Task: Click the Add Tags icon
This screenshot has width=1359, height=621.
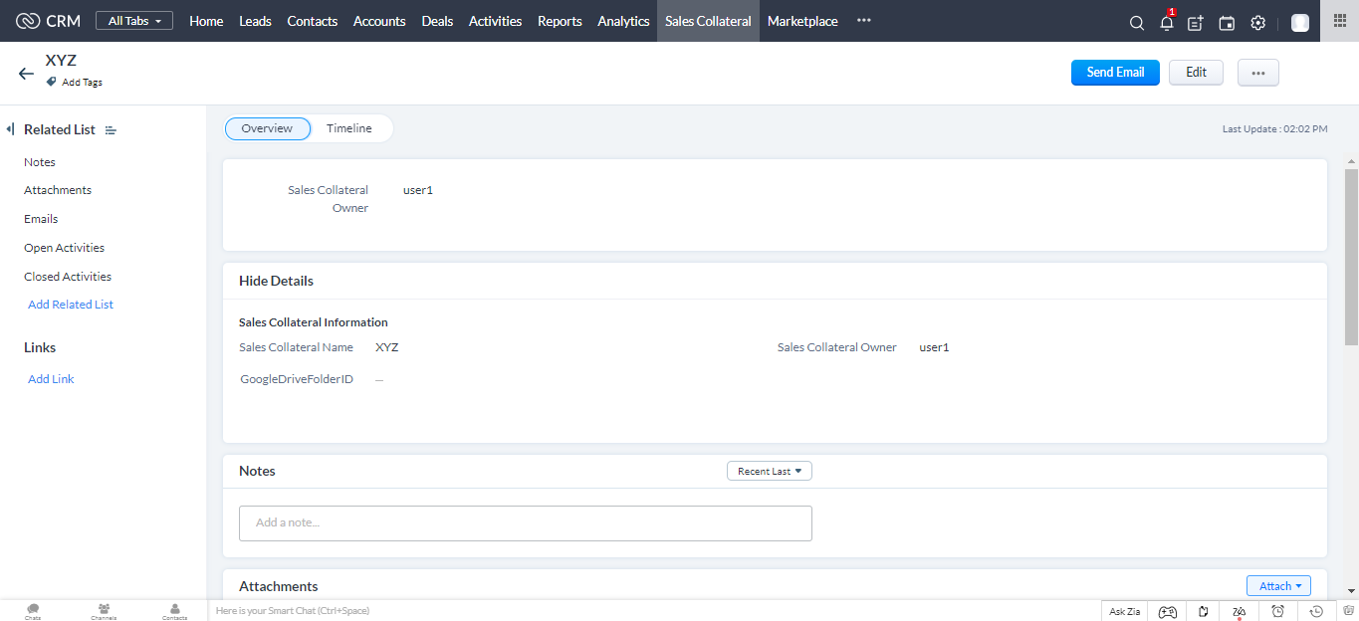Action: tap(52, 82)
